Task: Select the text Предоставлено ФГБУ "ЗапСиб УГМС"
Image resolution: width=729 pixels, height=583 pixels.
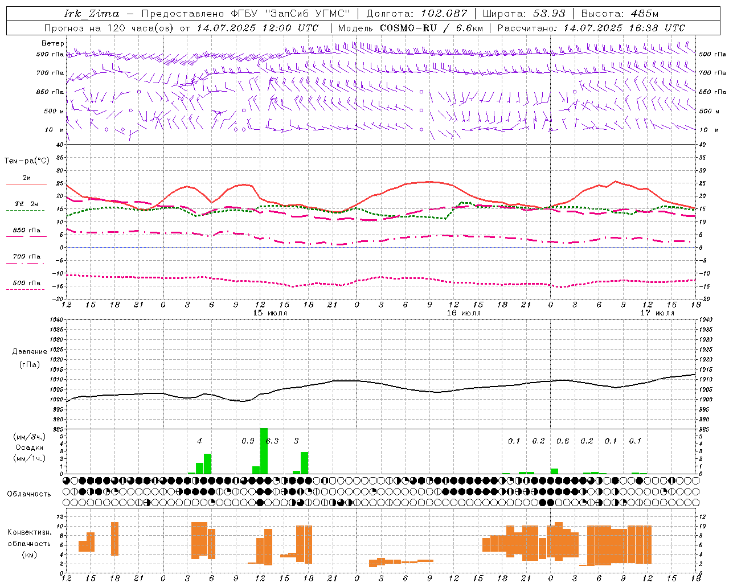Action: click(x=245, y=14)
